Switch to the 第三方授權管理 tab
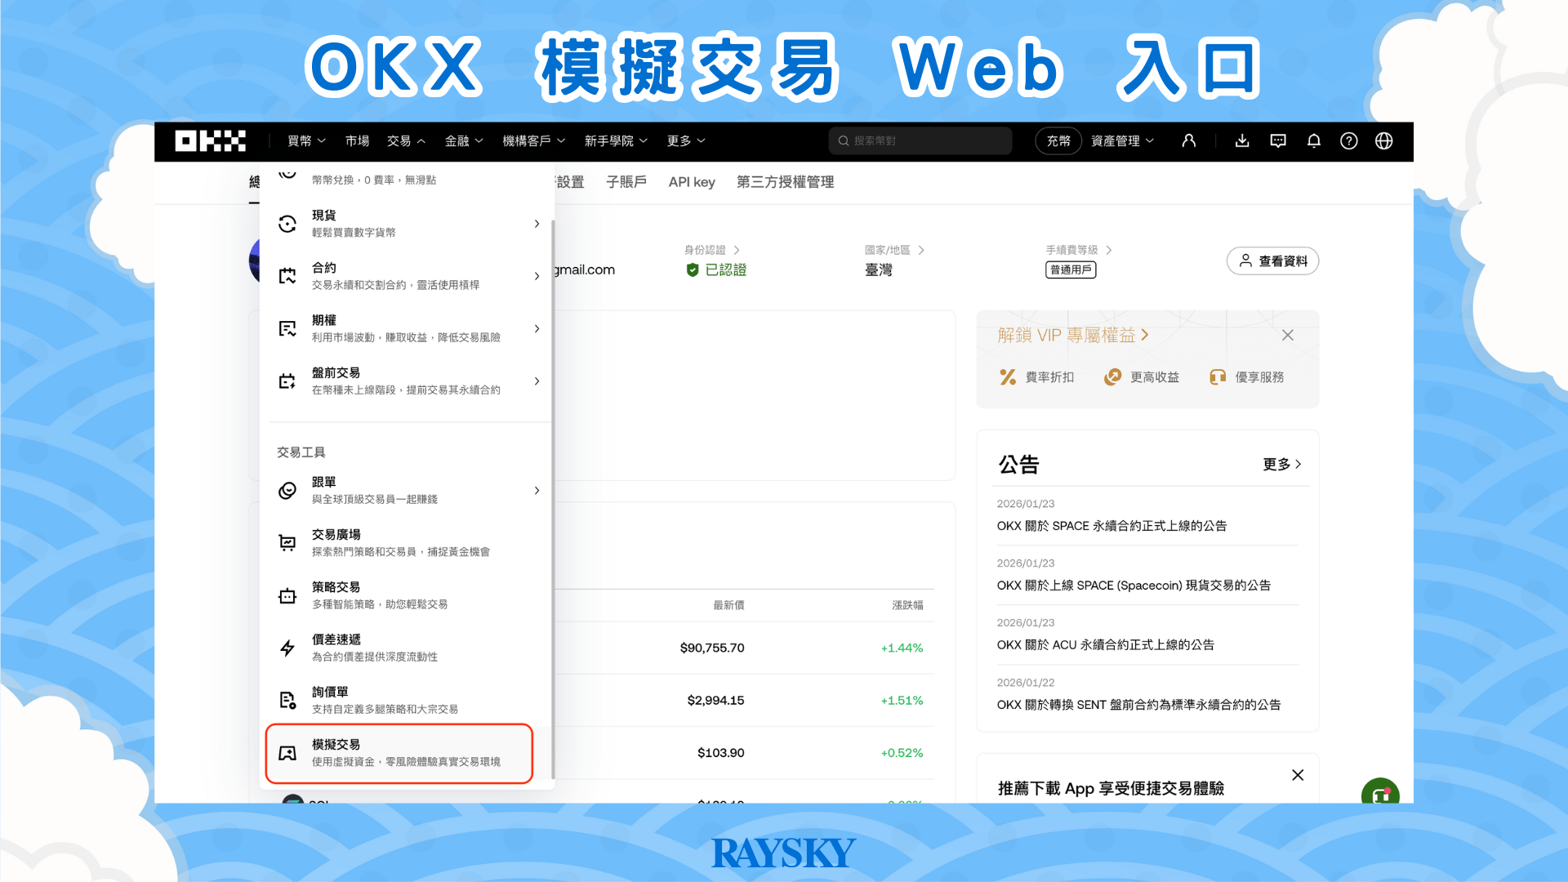 click(785, 182)
